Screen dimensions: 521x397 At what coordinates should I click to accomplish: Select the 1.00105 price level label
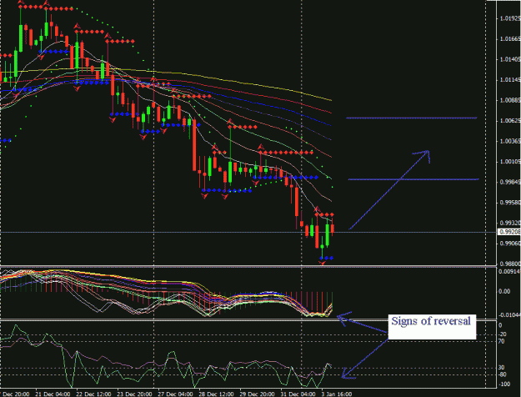(x=510, y=162)
